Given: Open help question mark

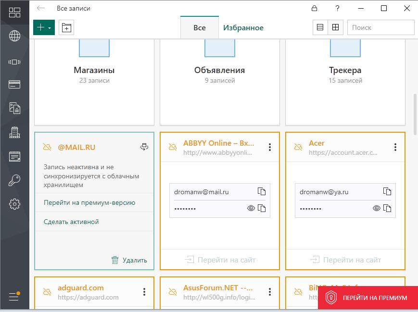Looking at the screenshot, I should [337, 8].
